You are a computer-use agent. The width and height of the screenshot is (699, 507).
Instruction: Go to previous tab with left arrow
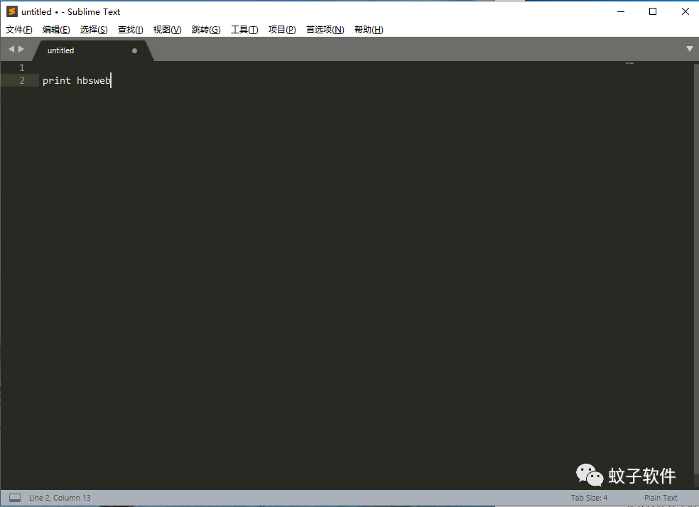click(x=11, y=49)
